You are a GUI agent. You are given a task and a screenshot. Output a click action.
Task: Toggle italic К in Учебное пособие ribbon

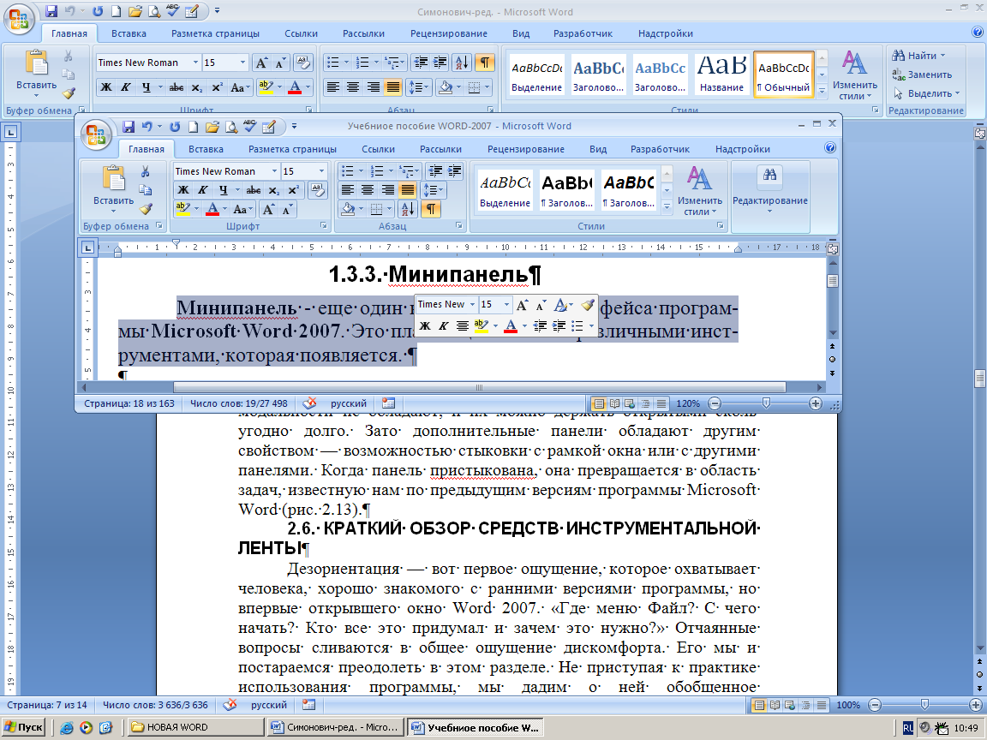[203, 190]
